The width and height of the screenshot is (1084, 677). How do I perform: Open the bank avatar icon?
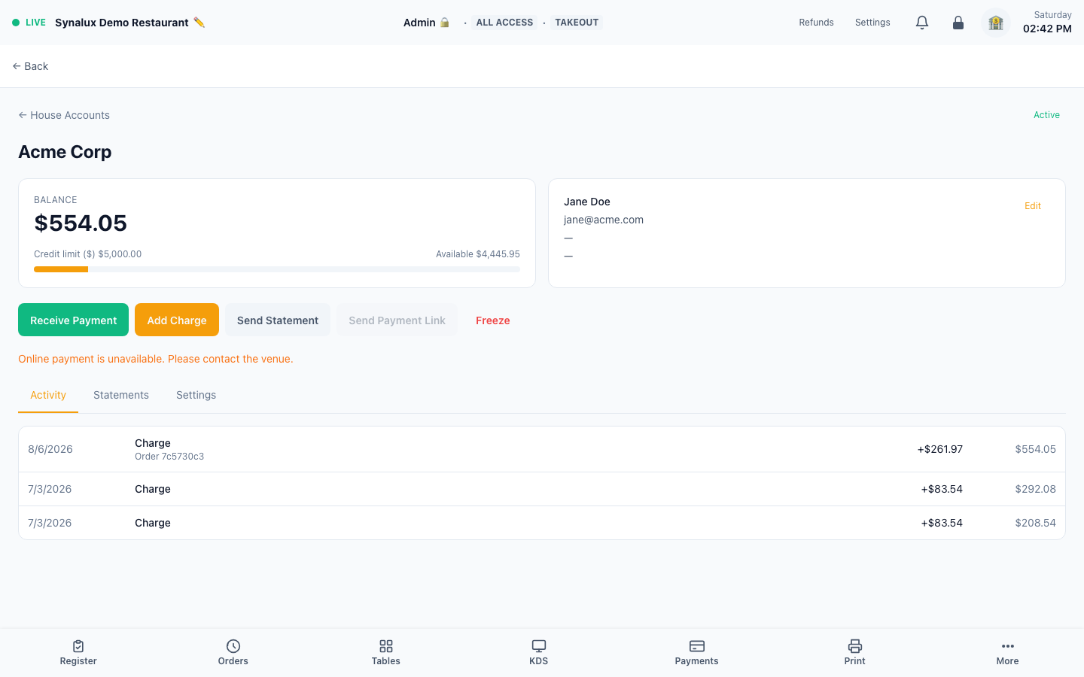[996, 23]
